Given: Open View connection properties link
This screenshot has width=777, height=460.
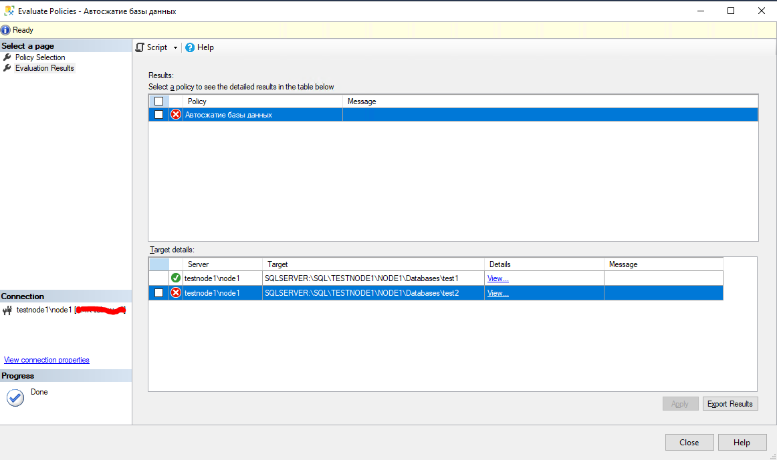Looking at the screenshot, I should pos(47,360).
